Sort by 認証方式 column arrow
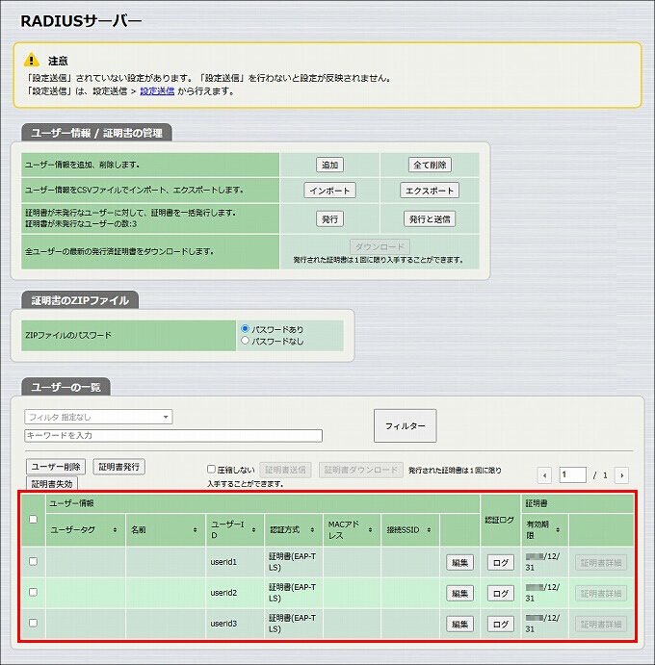This screenshot has width=655, height=665. click(312, 529)
